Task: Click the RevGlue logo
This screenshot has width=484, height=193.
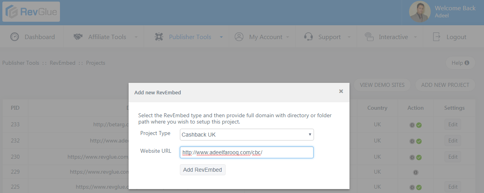Action: [31, 12]
